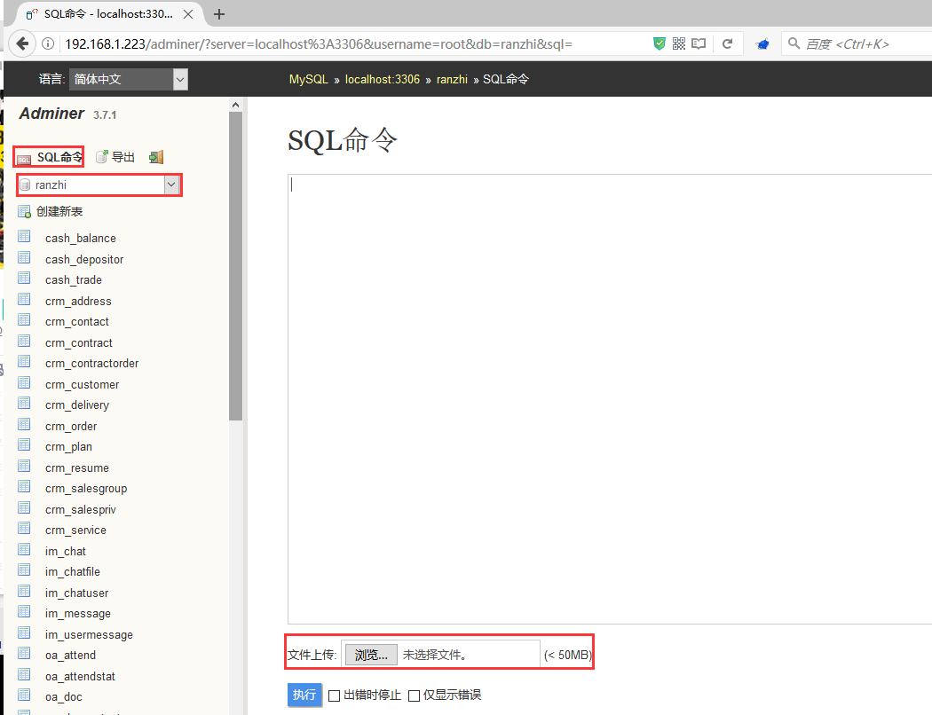The height and width of the screenshot is (715, 932).
Task: Click the browser back arrow button
Action: point(21,43)
